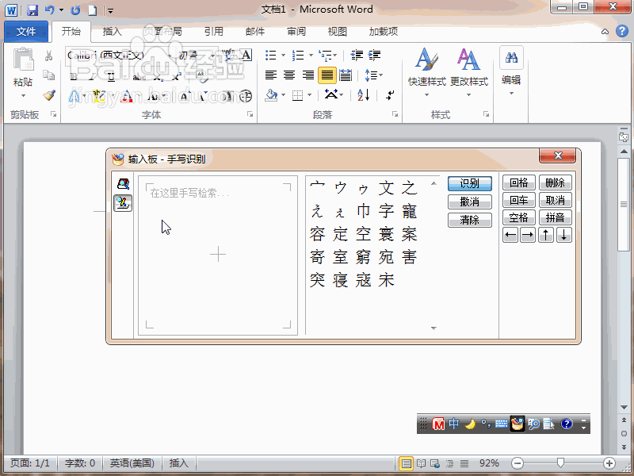This screenshot has width=634, height=476.
Task: Click the Sort A-Z icon
Action: point(364,95)
